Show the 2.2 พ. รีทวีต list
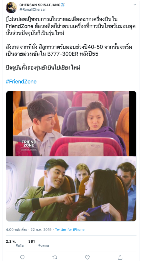 [15, 244]
